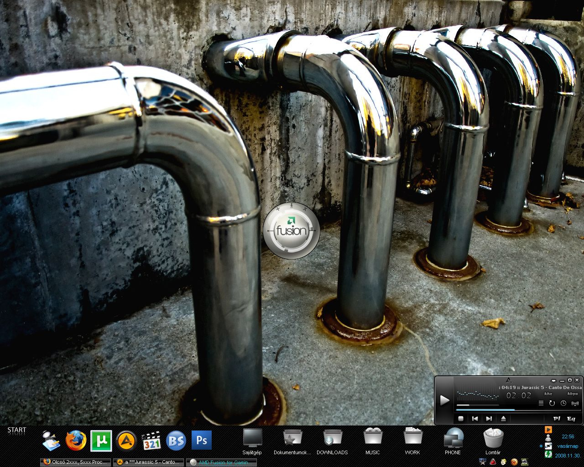Image resolution: width=584 pixels, height=467 pixels.
Task: Open the DOWNLOADS folder
Action: pos(332,441)
